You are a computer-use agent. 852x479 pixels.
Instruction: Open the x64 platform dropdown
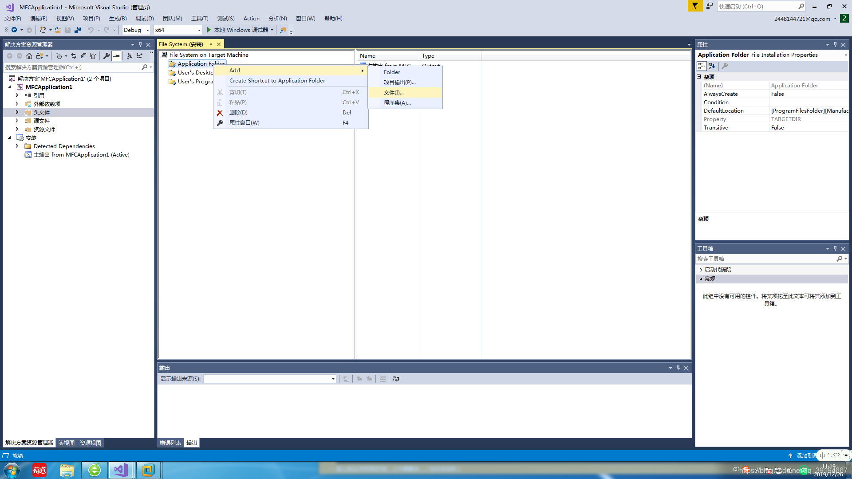199,30
